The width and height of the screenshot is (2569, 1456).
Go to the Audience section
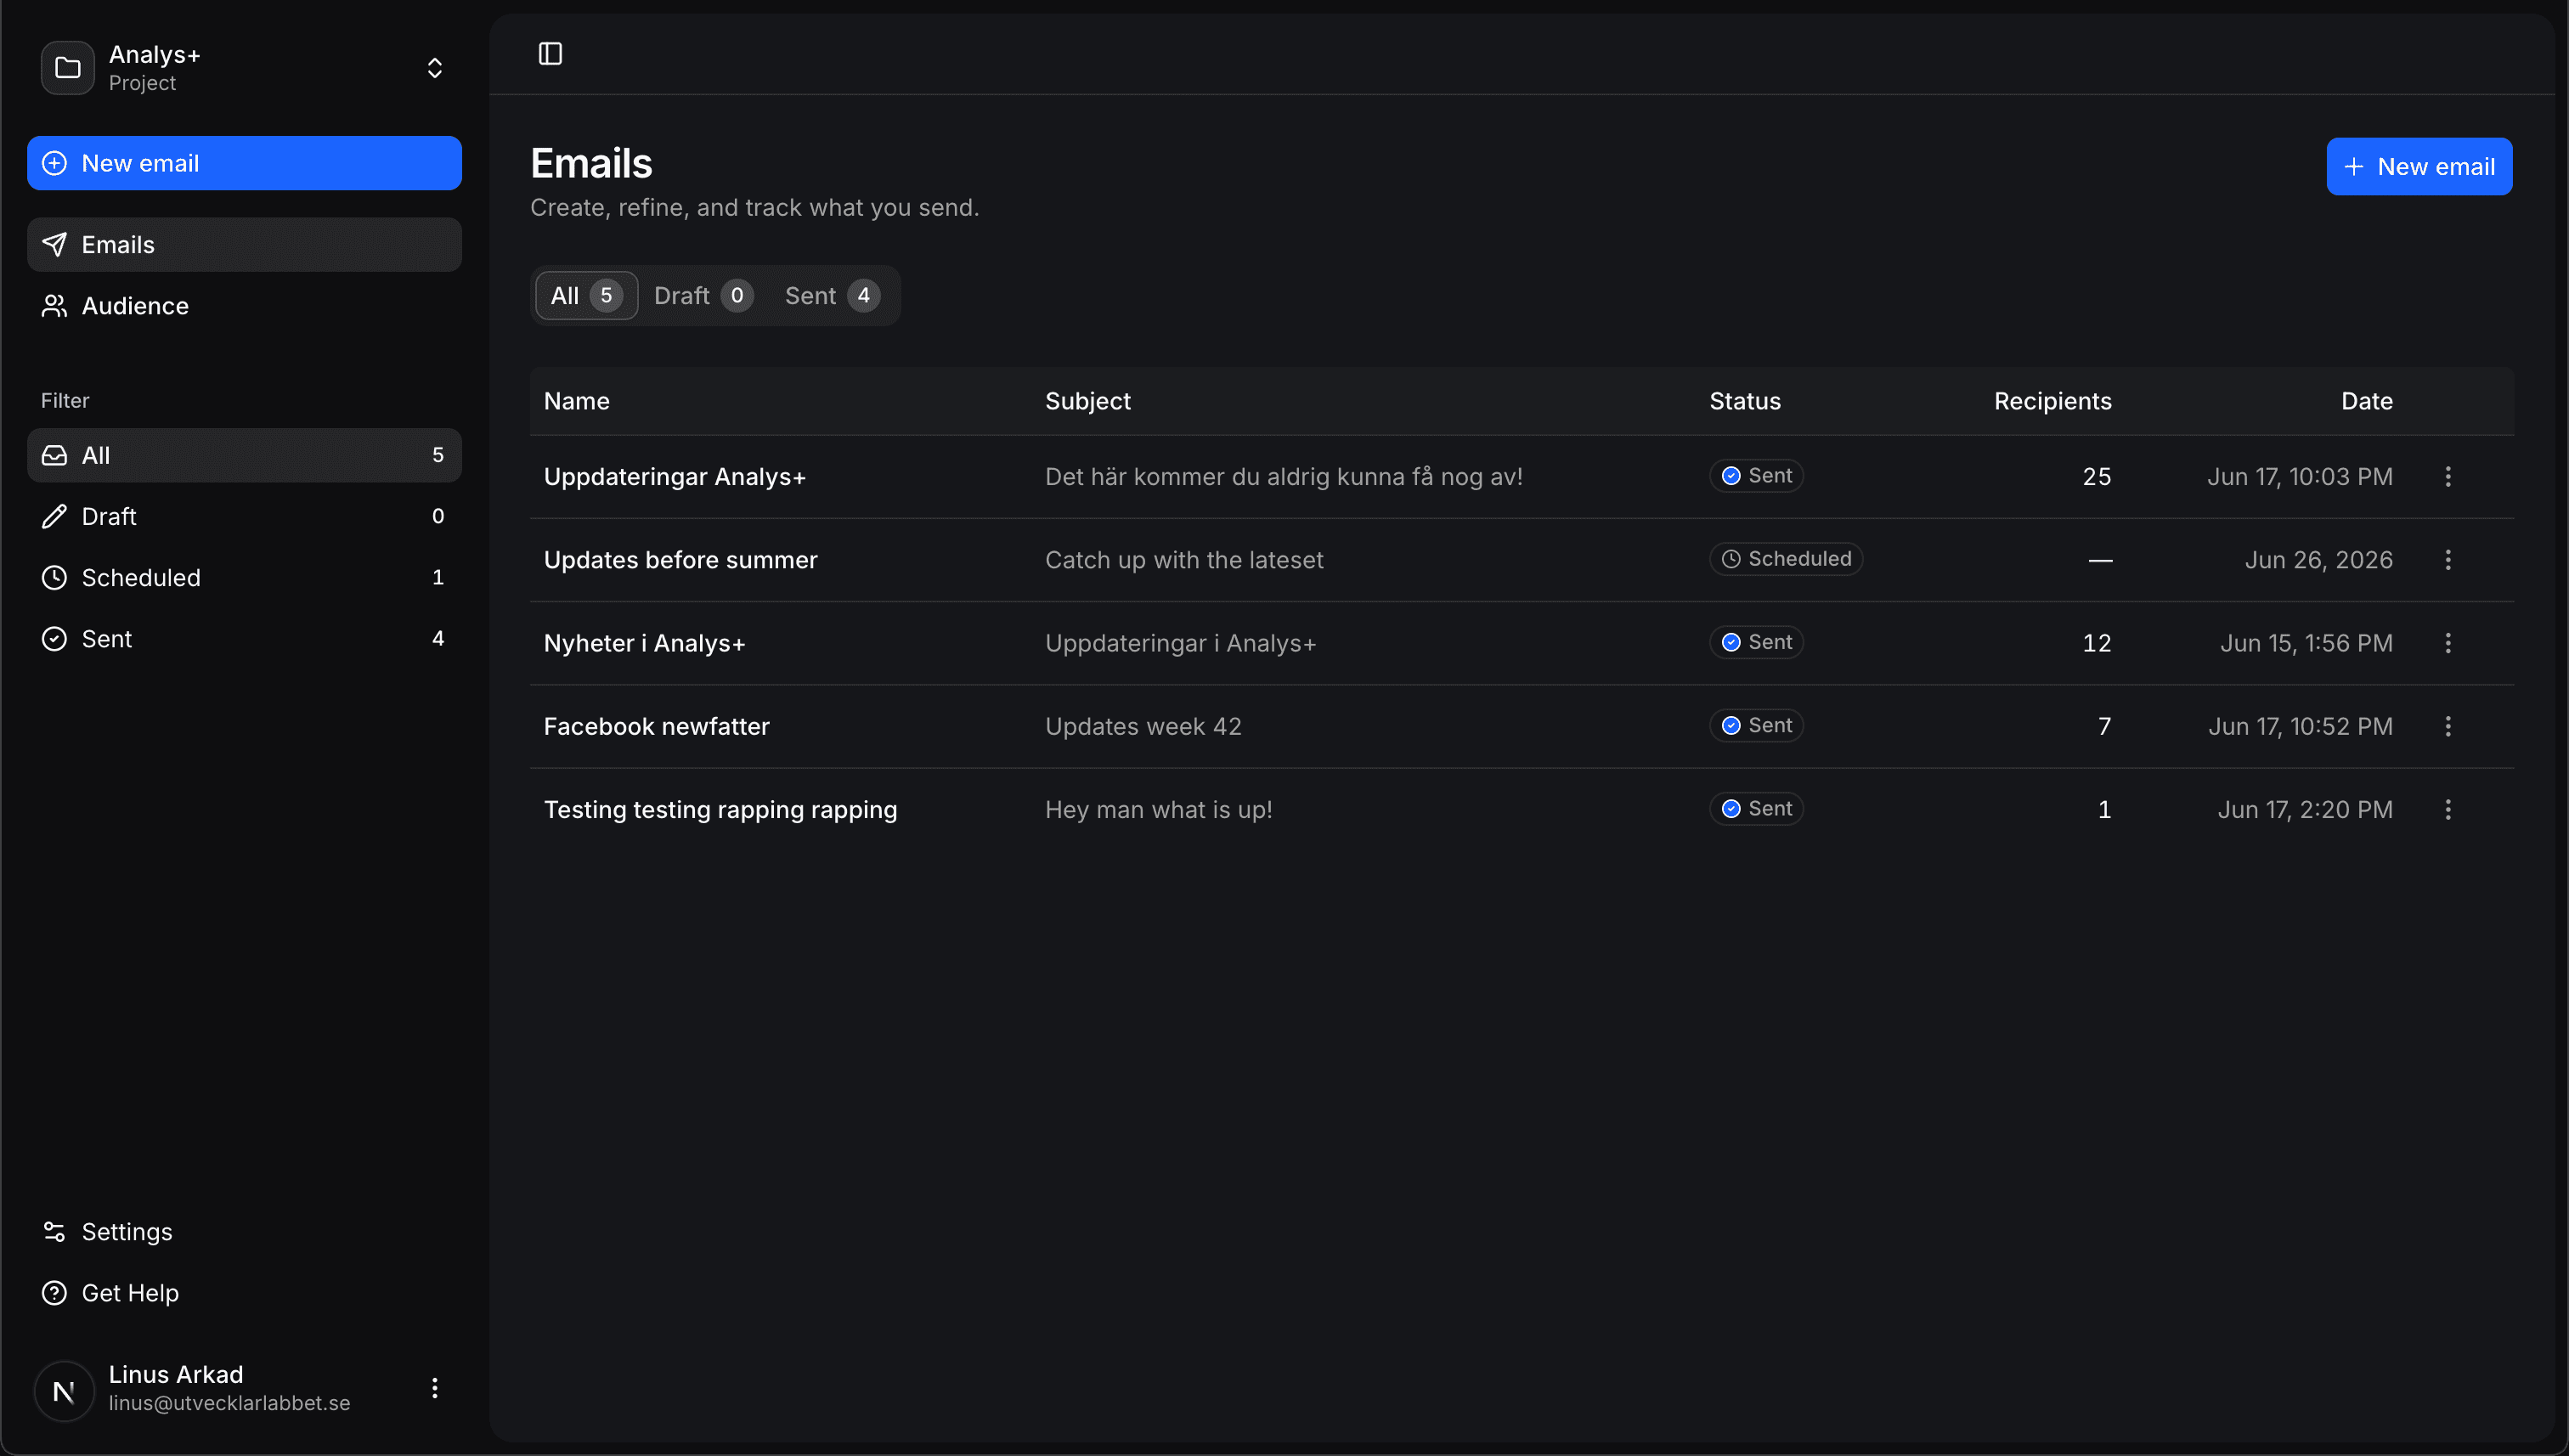pos(244,306)
